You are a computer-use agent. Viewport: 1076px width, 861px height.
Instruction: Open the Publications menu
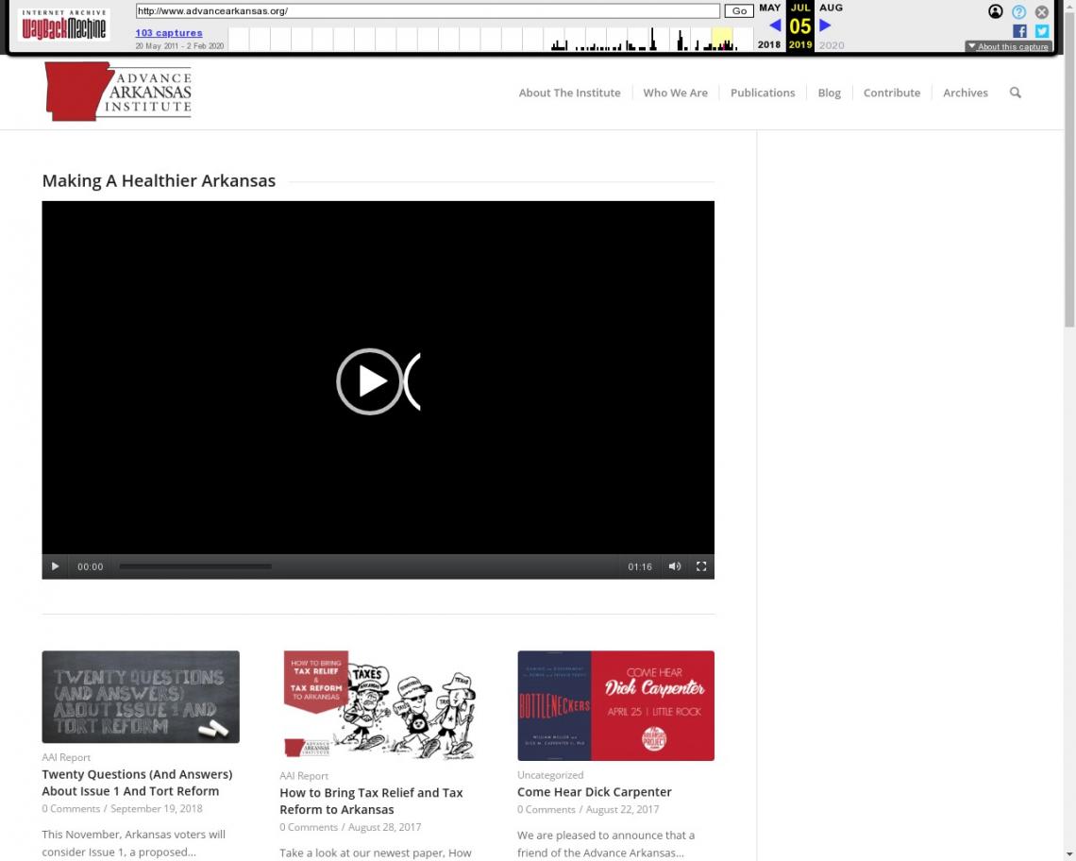click(x=763, y=93)
